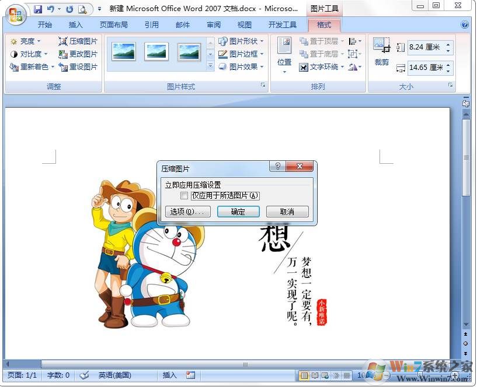Open the Picture Effects (图片效果) dropdown

241,67
